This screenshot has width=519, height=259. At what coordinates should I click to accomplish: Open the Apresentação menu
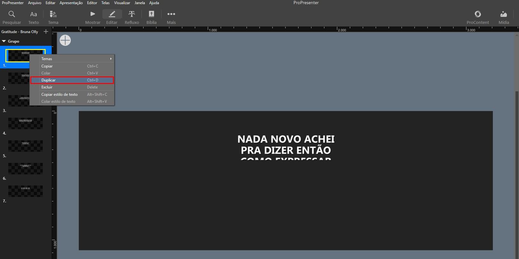pyautogui.click(x=71, y=3)
